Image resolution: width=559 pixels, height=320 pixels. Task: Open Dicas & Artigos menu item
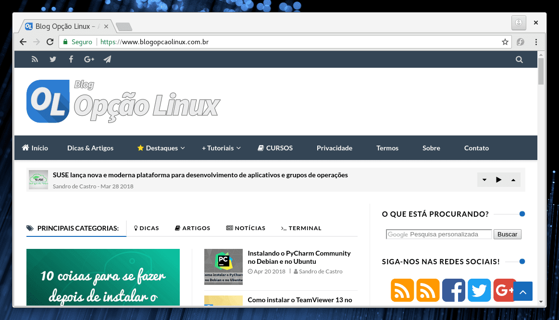[x=90, y=148]
